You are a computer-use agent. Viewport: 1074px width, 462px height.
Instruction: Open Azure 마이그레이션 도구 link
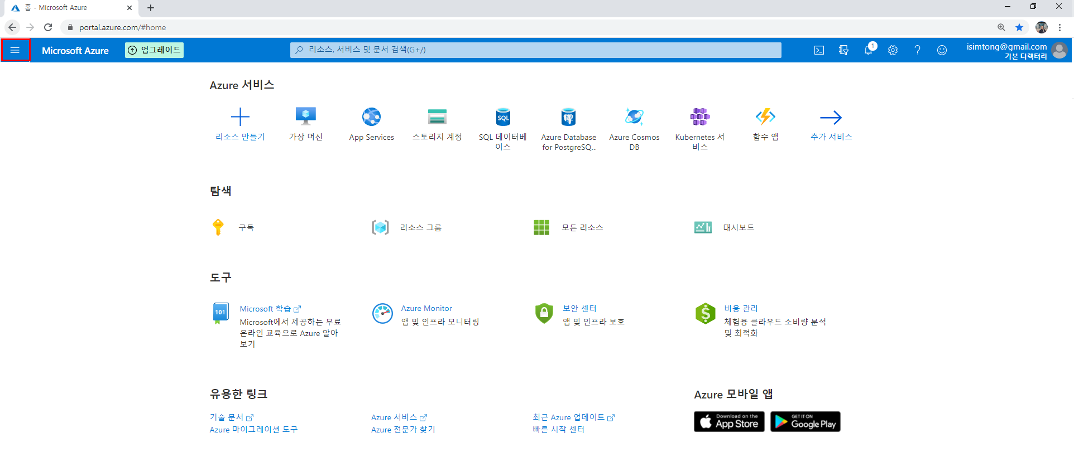click(x=253, y=430)
